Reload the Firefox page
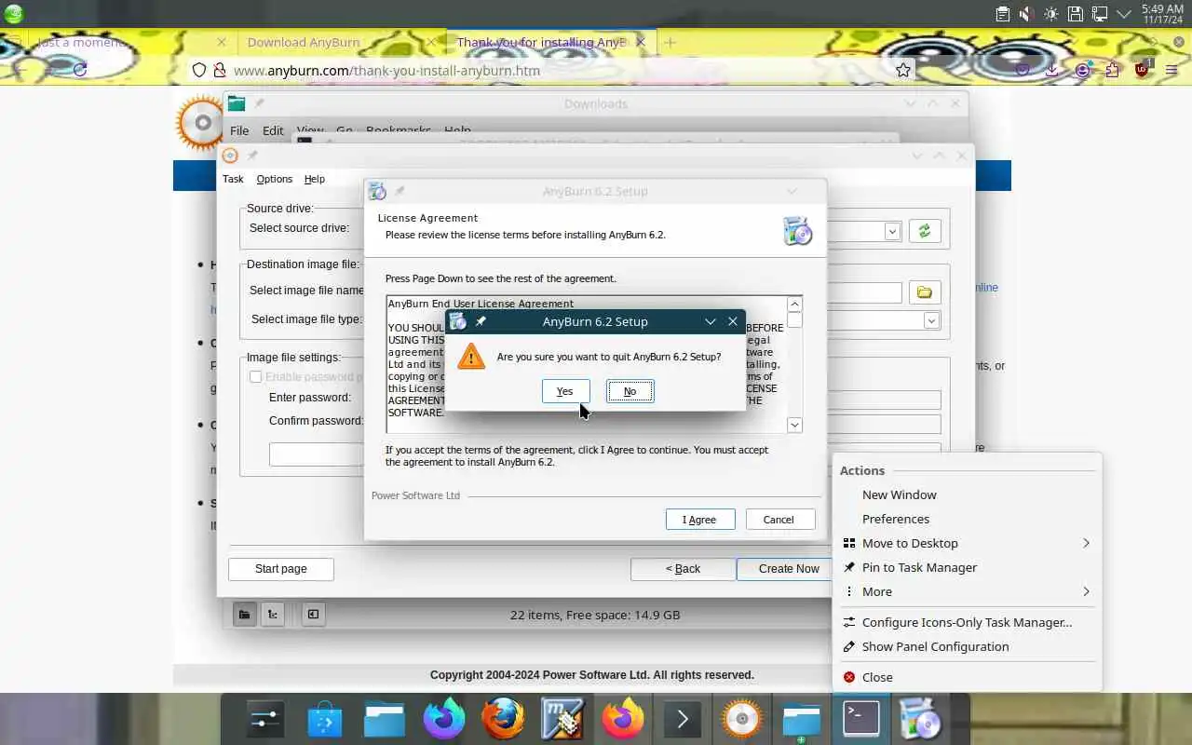The image size is (1192, 745). tap(80, 70)
